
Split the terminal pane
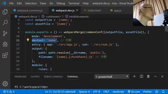point(141,77)
